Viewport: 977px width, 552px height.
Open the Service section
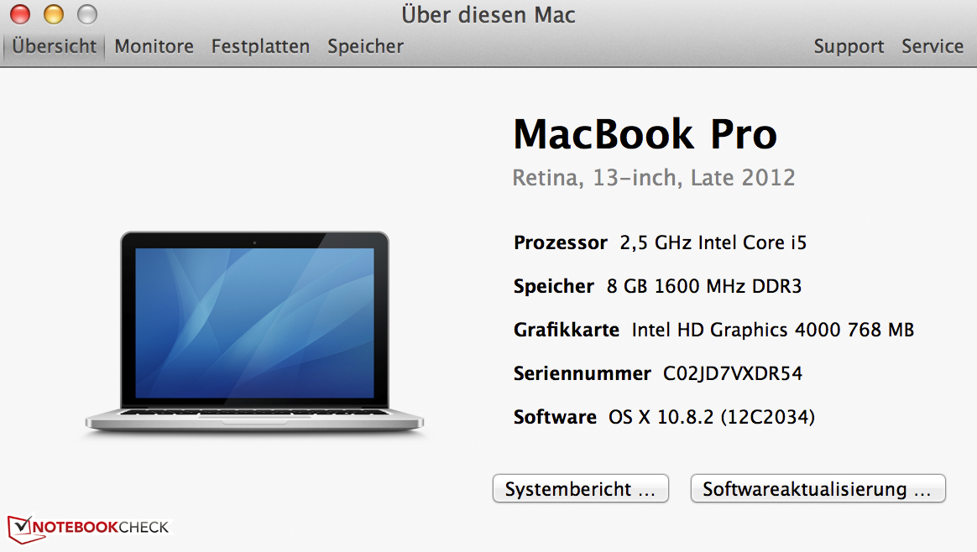(x=933, y=46)
